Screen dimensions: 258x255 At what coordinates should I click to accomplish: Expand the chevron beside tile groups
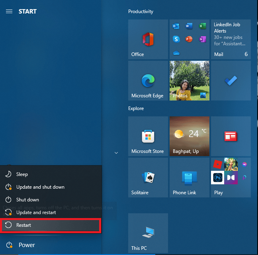click(116, 153)
